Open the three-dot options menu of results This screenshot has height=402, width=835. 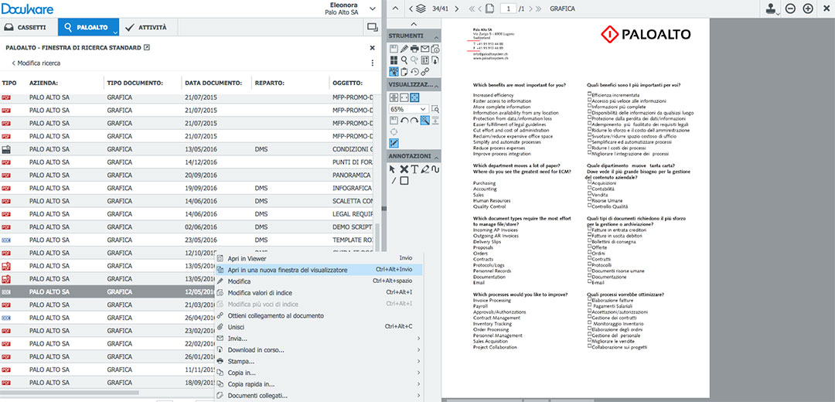point(372,63)
